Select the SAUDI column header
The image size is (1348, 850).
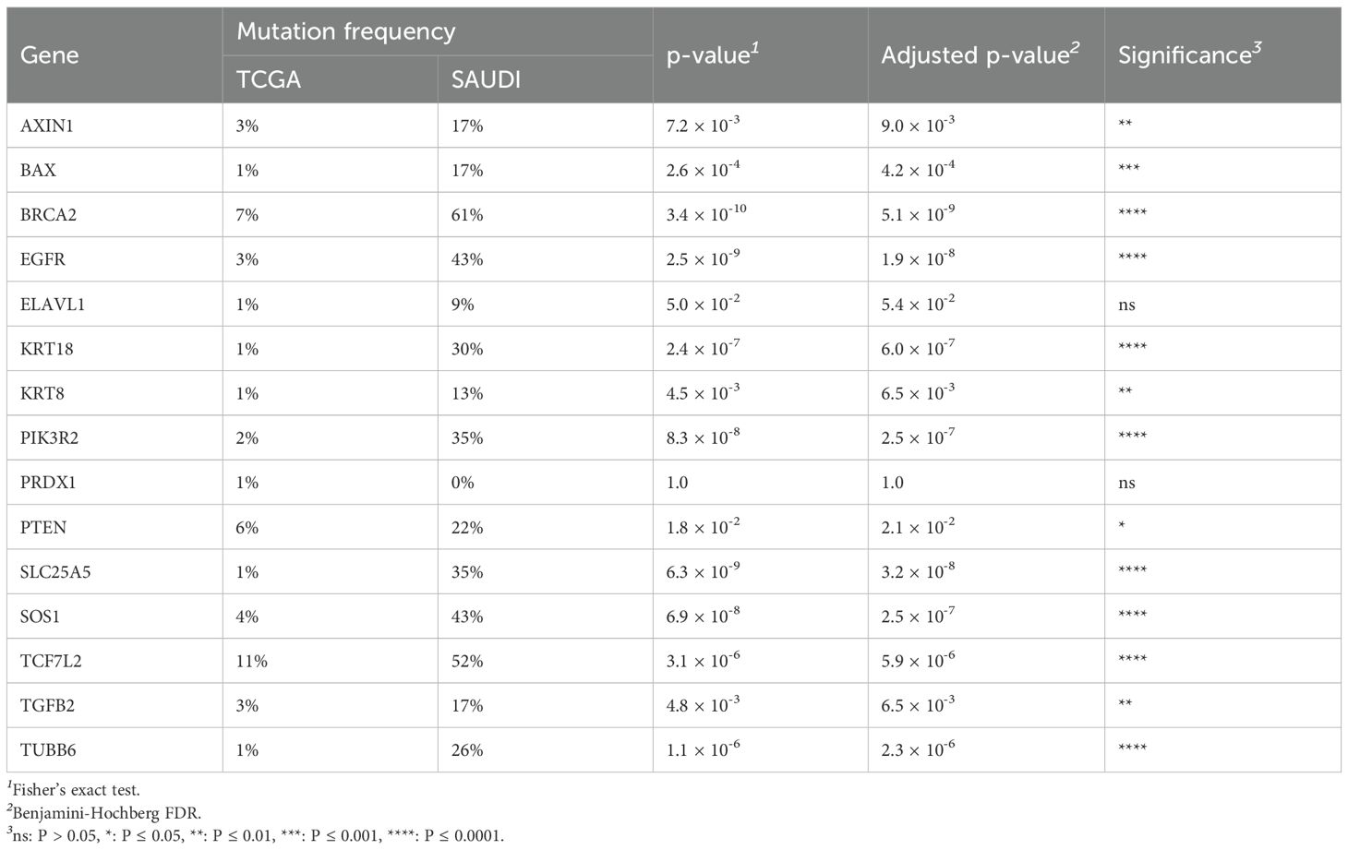(x=486, y=79)
